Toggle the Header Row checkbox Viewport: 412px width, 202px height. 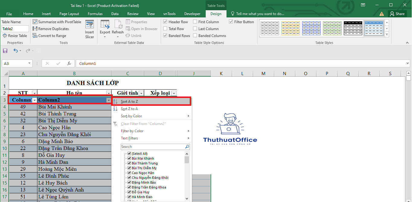point(165,22)
